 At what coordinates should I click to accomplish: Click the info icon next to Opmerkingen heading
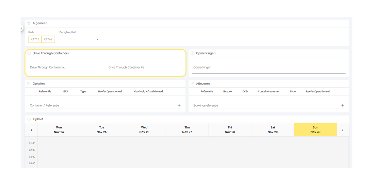coord(192,53)
